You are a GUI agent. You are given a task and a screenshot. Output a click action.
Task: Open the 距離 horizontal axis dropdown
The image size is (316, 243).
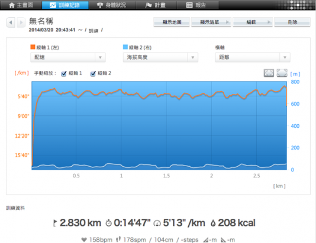coord(253,57)
